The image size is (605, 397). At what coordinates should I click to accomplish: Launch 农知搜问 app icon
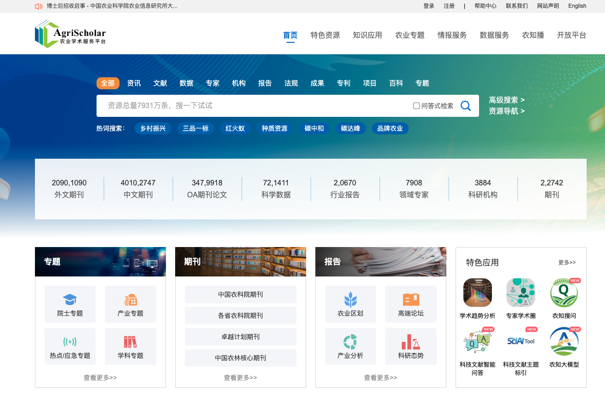(x=564, y=293)
